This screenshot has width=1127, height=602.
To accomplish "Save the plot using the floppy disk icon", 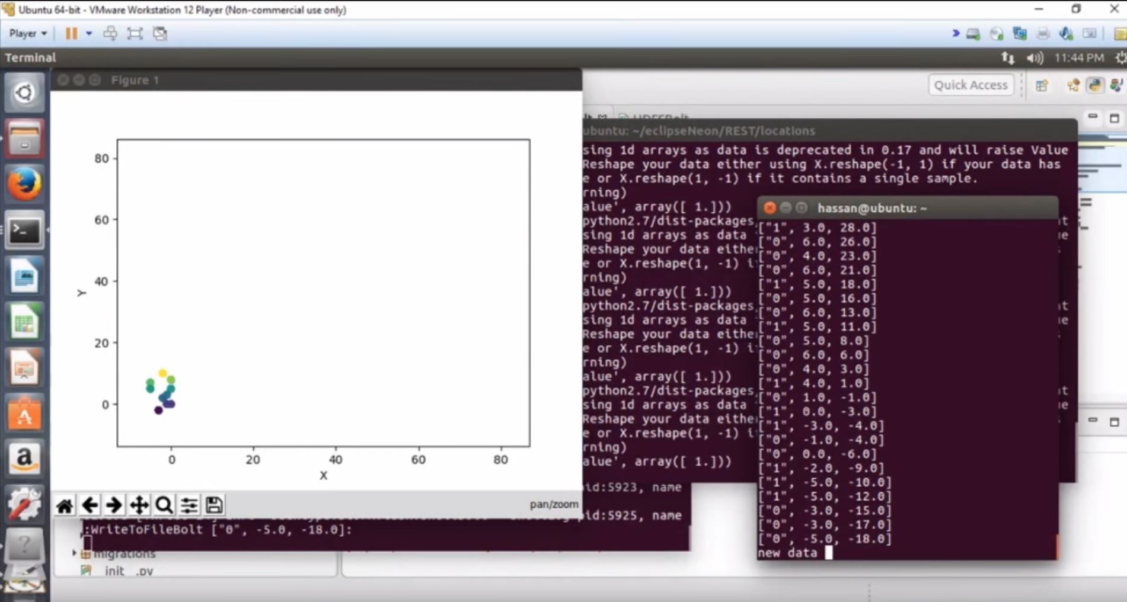I will tap(214, 505).
